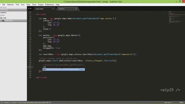
Task: Click line number 27 in gutter
Action: 30,35
